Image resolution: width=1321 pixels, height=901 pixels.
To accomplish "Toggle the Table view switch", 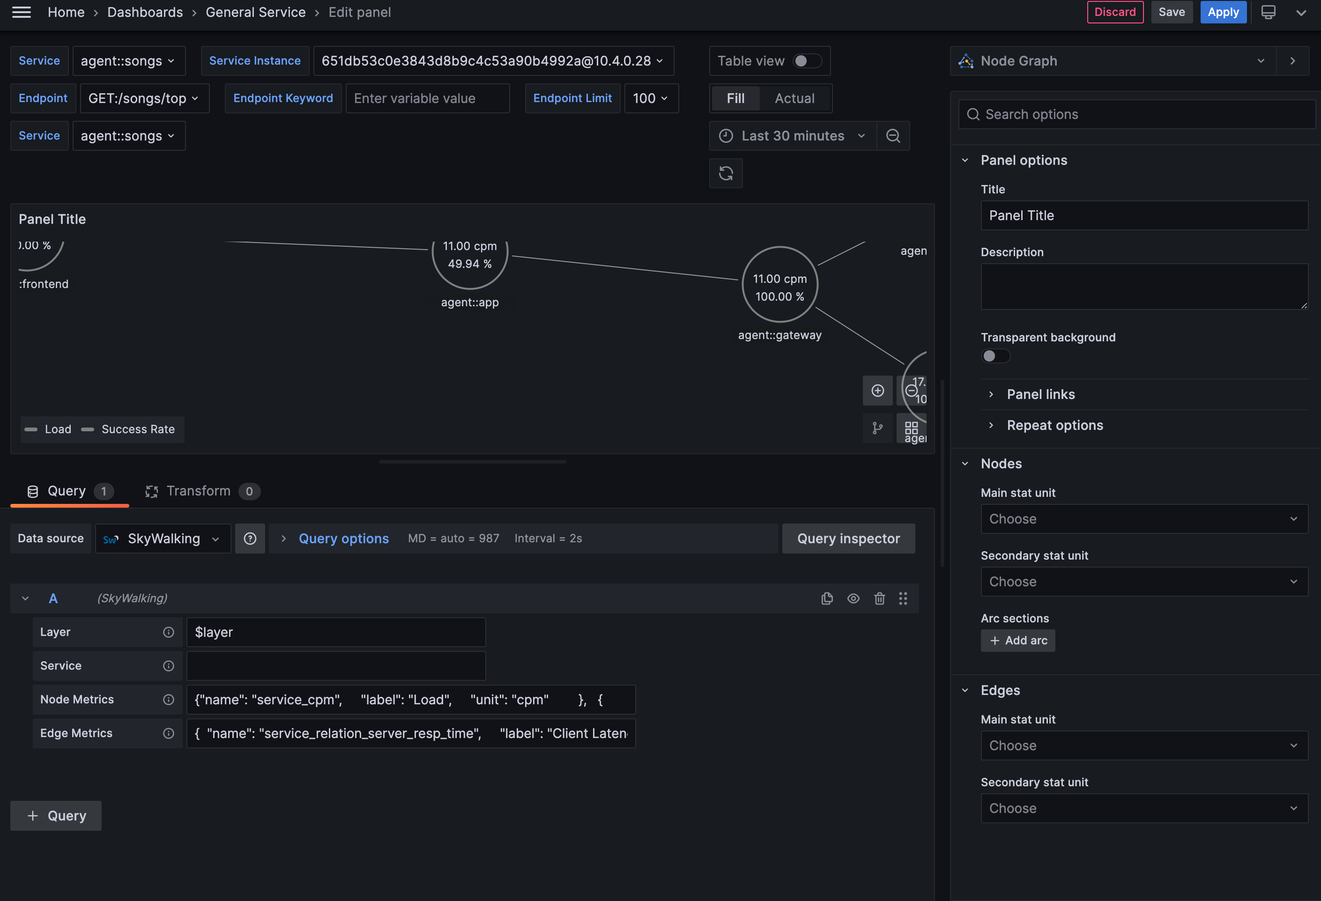I will 807,61.
